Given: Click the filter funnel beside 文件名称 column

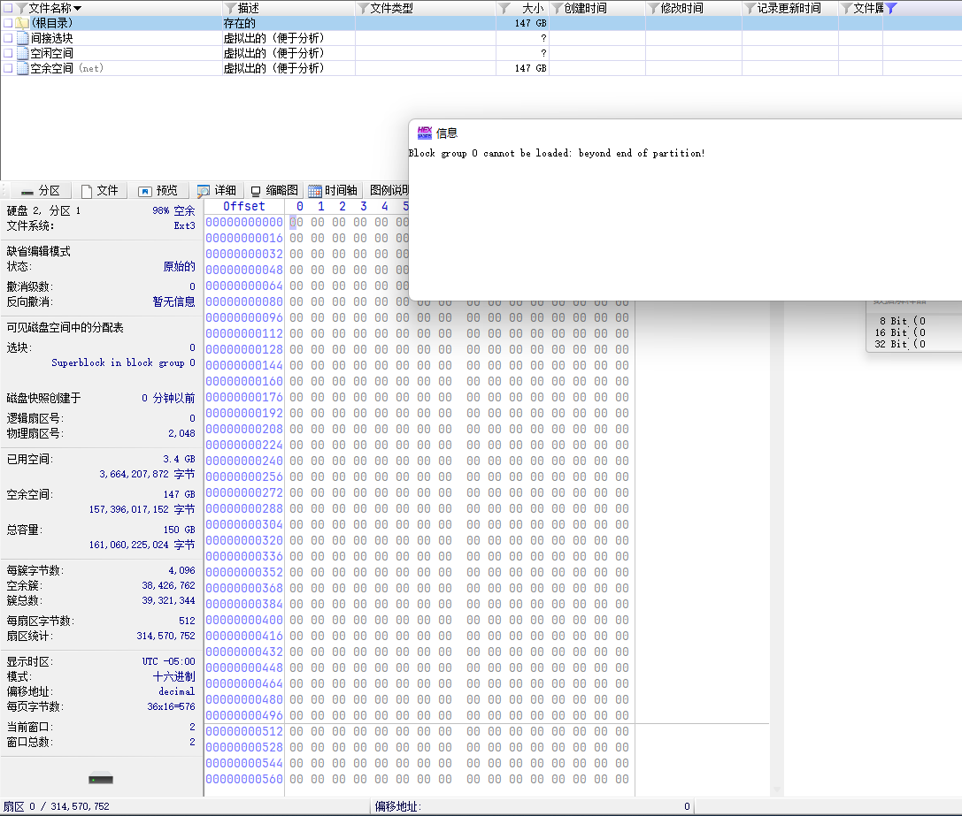Looking at the screenshot, I should (22, 8).
